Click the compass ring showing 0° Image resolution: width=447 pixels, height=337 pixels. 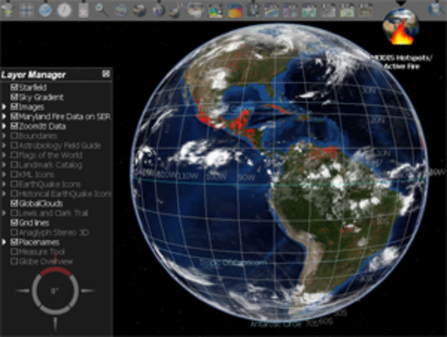point(55,291)
